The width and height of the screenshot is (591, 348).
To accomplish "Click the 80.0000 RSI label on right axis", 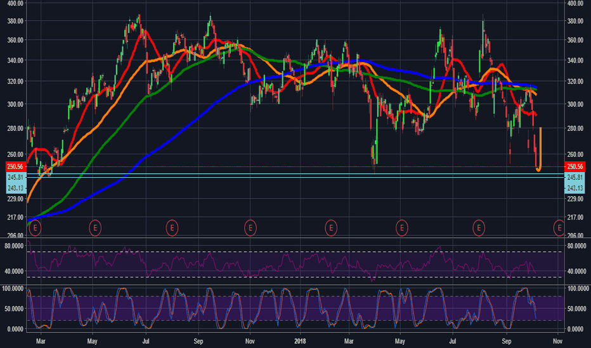I will click(x=576, y=245).
